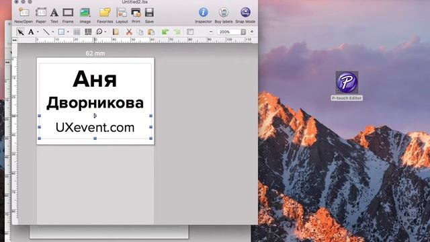Click the address book icon
Screen dimensions: 430x242
116,32
